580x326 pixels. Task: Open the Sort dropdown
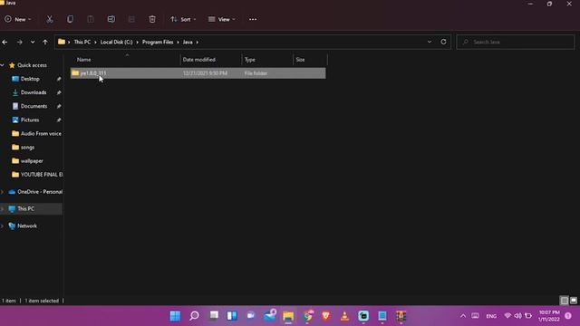click(x=183, y=19)
